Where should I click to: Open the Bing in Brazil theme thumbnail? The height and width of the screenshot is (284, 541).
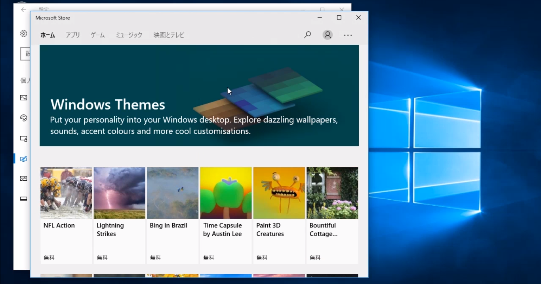click(173, 193)
